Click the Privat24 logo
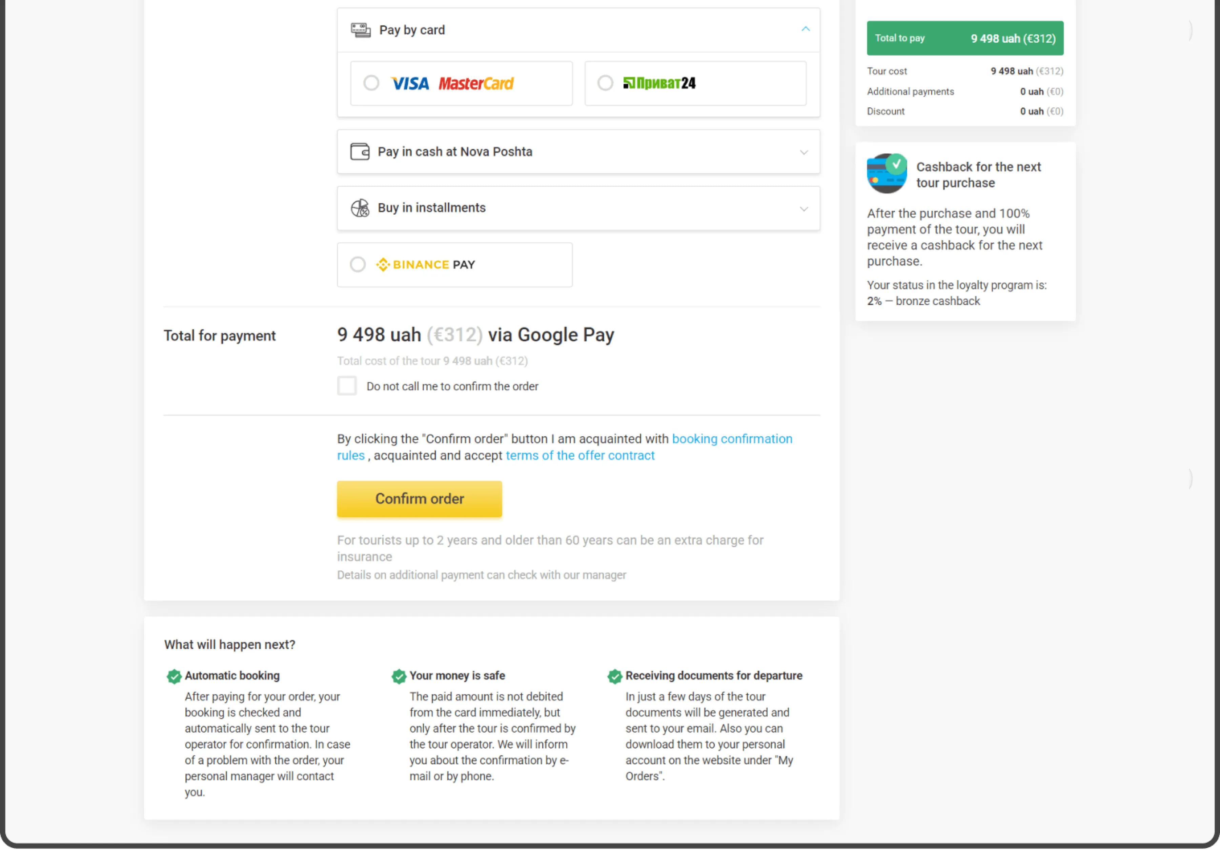Viewport: 1220px width, 850px height. [659, 83]
